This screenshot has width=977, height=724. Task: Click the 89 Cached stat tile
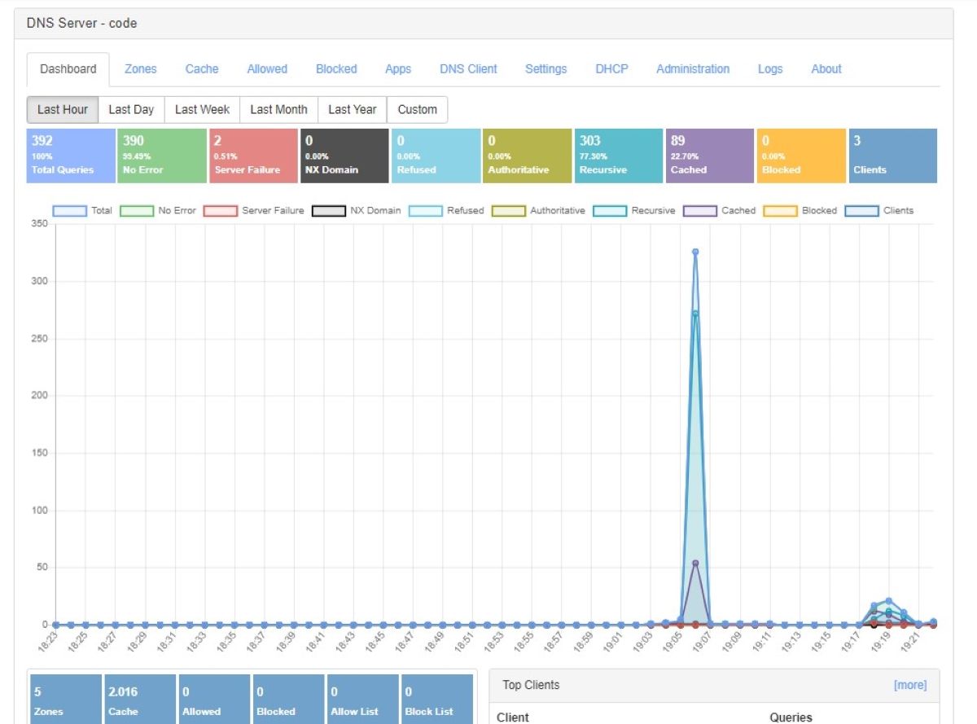710,156
